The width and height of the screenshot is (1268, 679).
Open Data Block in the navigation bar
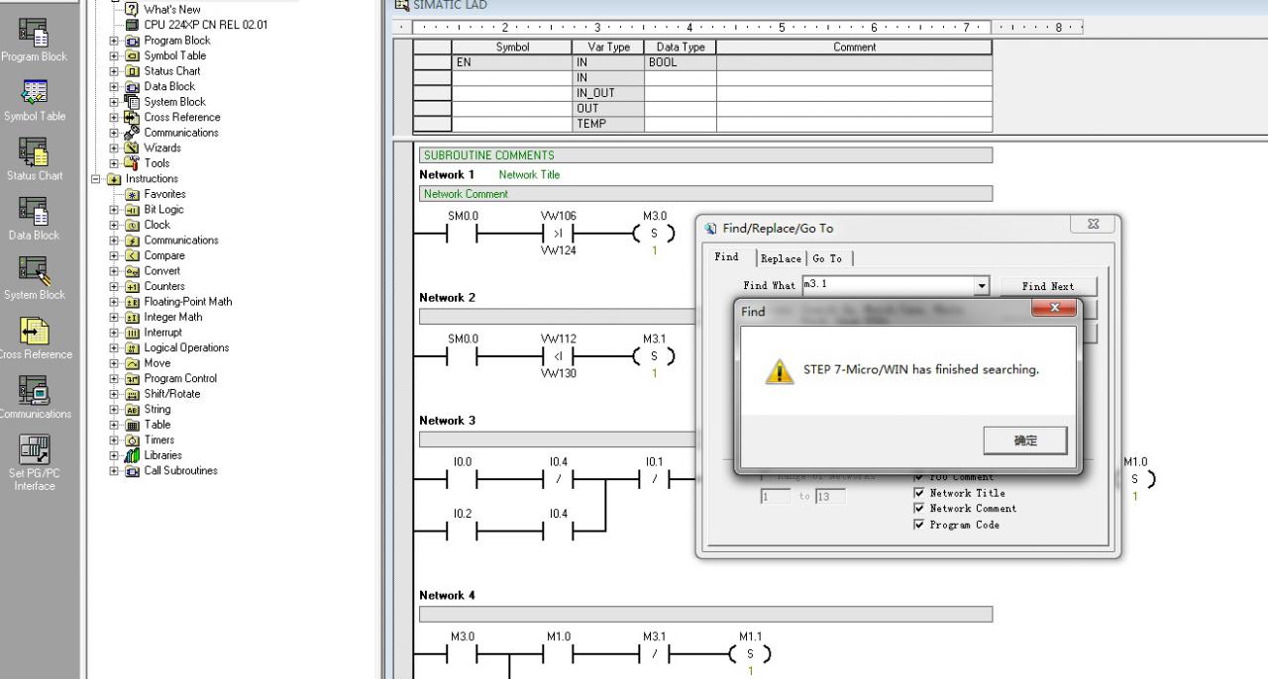[34, 218]
